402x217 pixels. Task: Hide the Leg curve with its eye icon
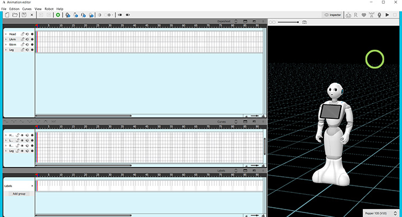22,150
